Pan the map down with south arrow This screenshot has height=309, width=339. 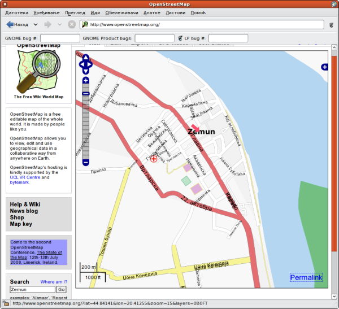click(x=86, y=71)
